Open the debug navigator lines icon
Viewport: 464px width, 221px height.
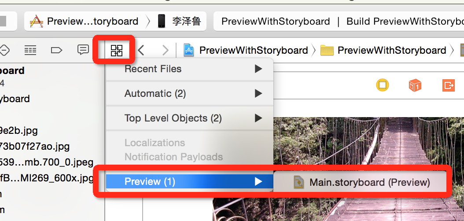click(x=30, y=50)
